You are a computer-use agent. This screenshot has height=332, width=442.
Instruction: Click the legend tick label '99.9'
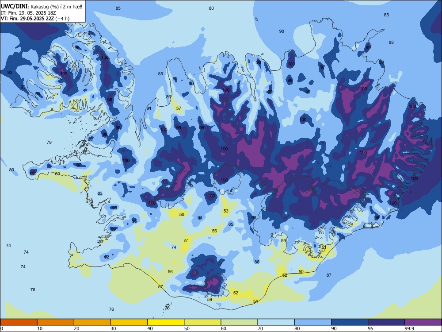[x=409, y=328]
